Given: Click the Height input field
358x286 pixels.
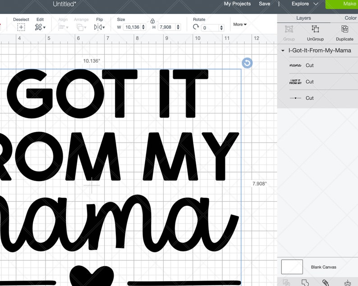Looking at the screenshot, I should tap(167, 27).
